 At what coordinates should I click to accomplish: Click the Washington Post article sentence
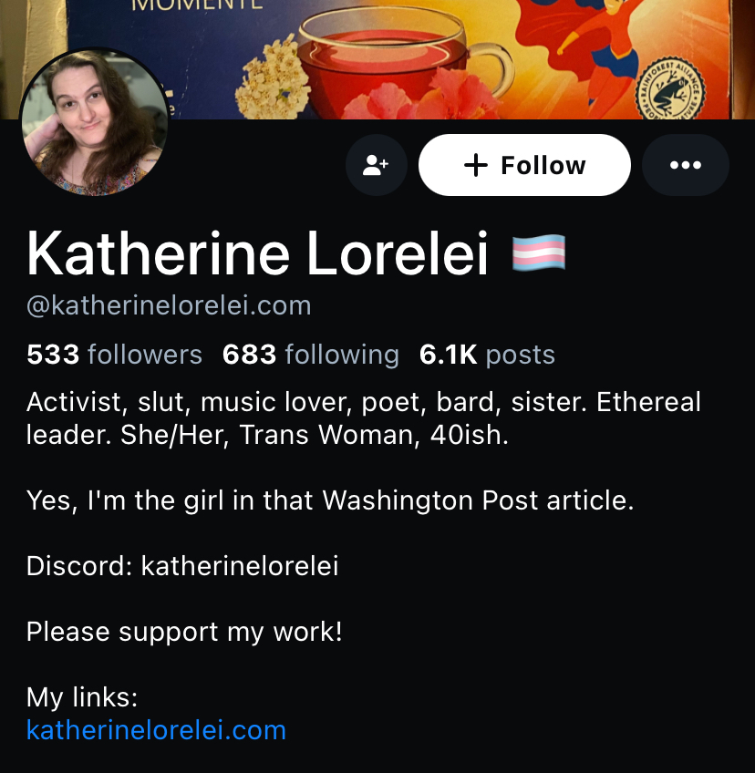[330, 500]
